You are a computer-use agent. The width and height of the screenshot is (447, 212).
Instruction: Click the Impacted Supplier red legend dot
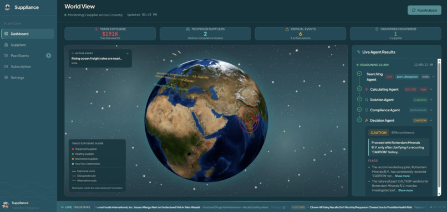pyautogui.click(x=73, y=149)
